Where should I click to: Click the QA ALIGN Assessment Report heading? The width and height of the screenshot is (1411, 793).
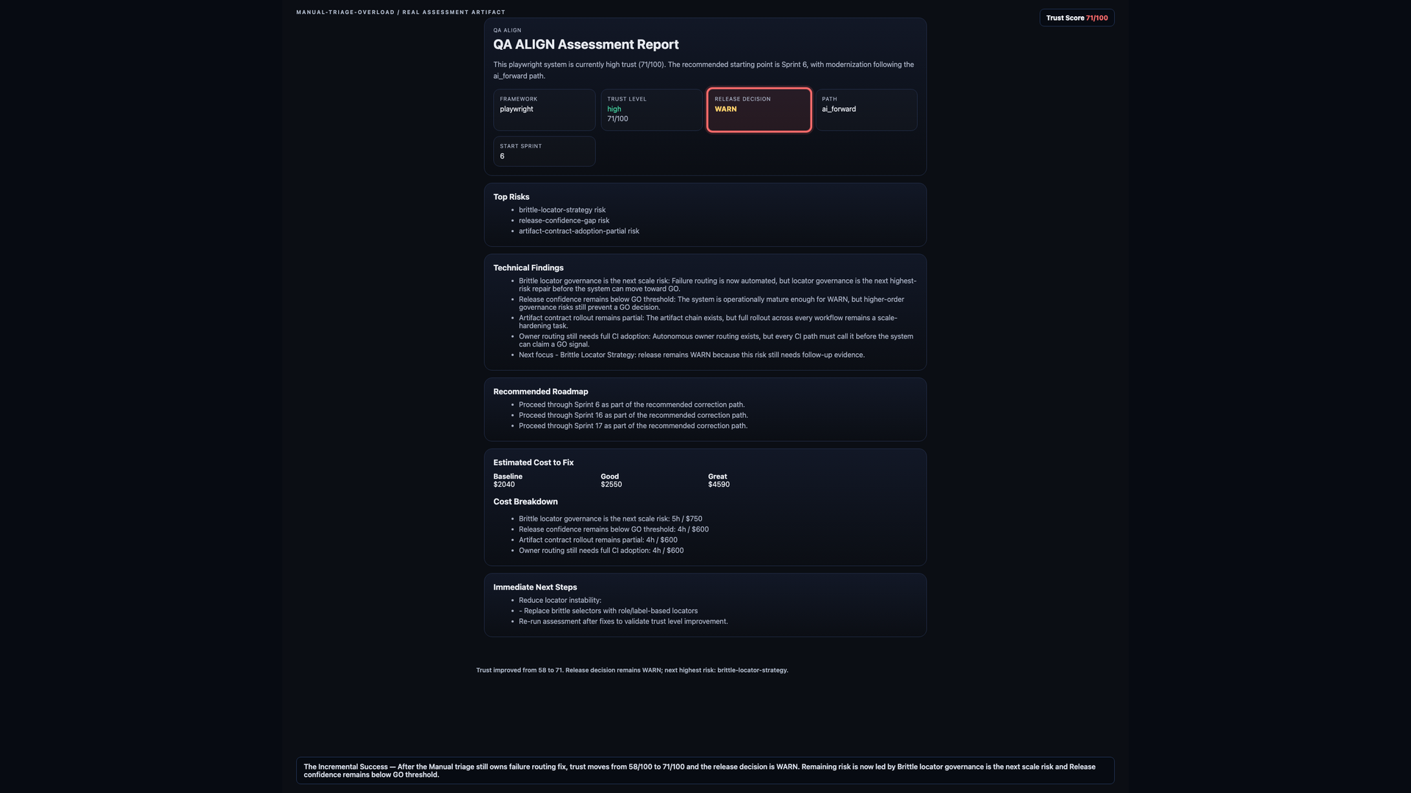[x=586, y=45]
